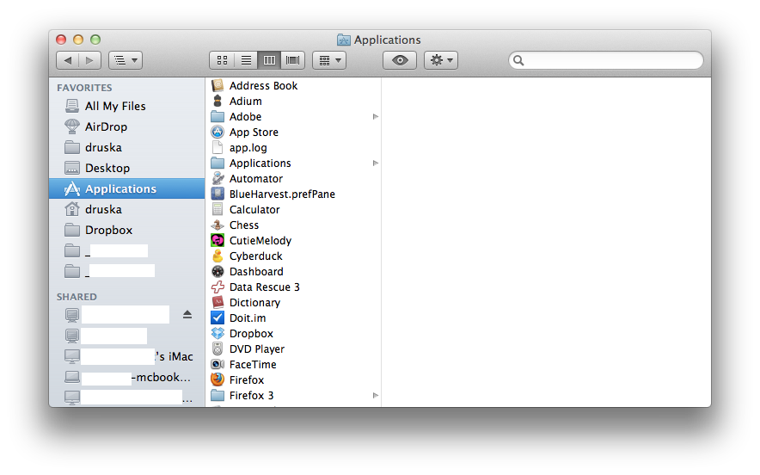The image size is (760, 475).
Task: Select the druska folder in Favorites
Action: 127,147
